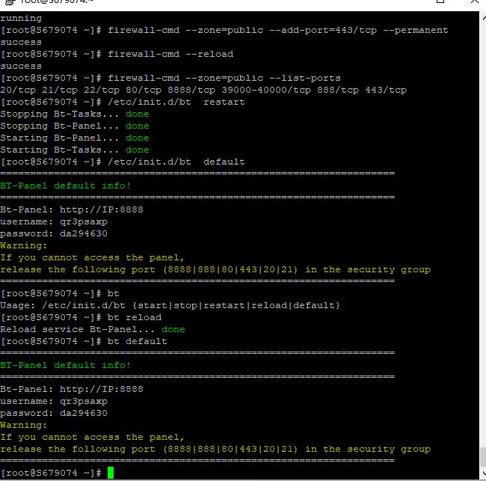Click the scrollbar thumb beside the terminal

tap(482, 457)
